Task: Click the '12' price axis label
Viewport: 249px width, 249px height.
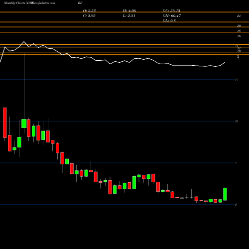Action: (x=237, y=122)
